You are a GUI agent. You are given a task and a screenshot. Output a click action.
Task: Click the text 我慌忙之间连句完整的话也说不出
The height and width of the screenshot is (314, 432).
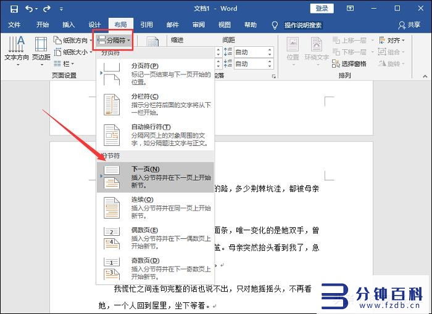171,289
